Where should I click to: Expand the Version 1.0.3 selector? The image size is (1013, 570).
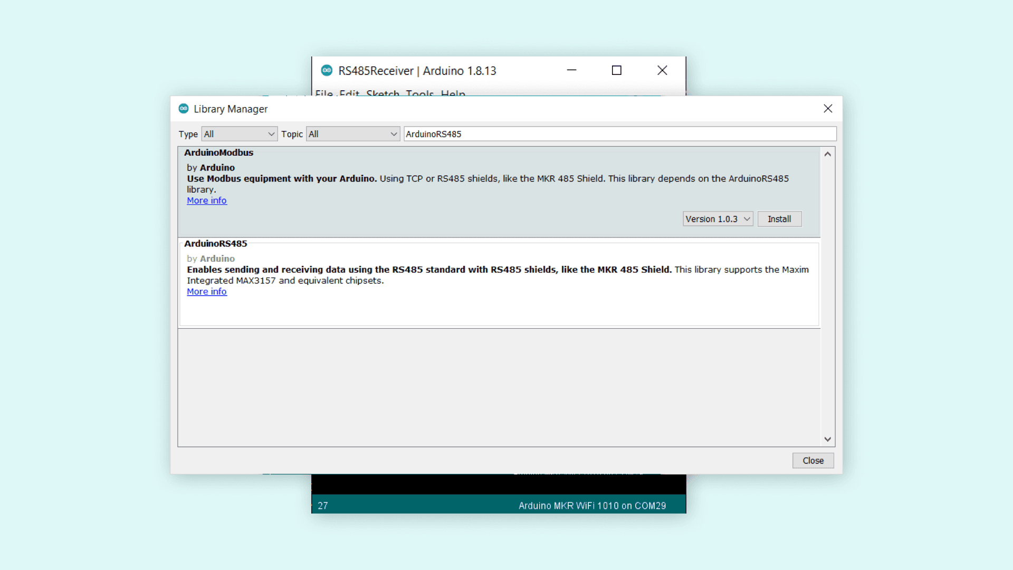point(718,219)
